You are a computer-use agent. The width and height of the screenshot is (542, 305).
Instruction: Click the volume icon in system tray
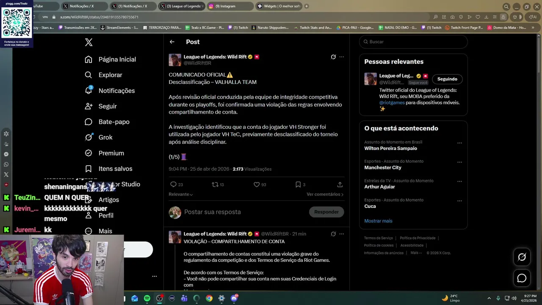(514, 298)
